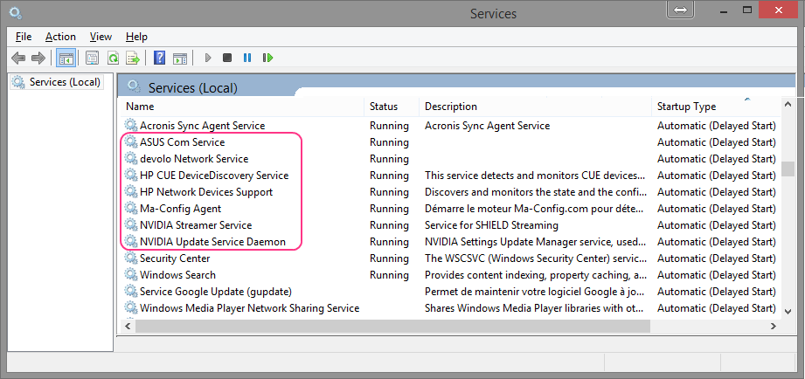
Task: Select Service Google Update (gupdate) row
Action: click(x=450, y=292)
